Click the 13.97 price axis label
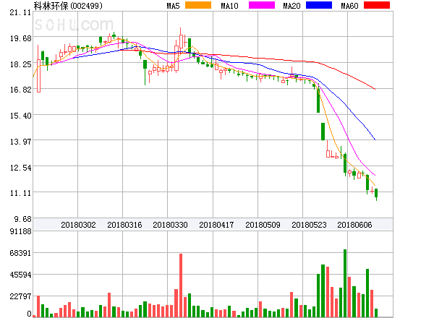This screenshot has height=318, width=434. (x=20, y=142)
